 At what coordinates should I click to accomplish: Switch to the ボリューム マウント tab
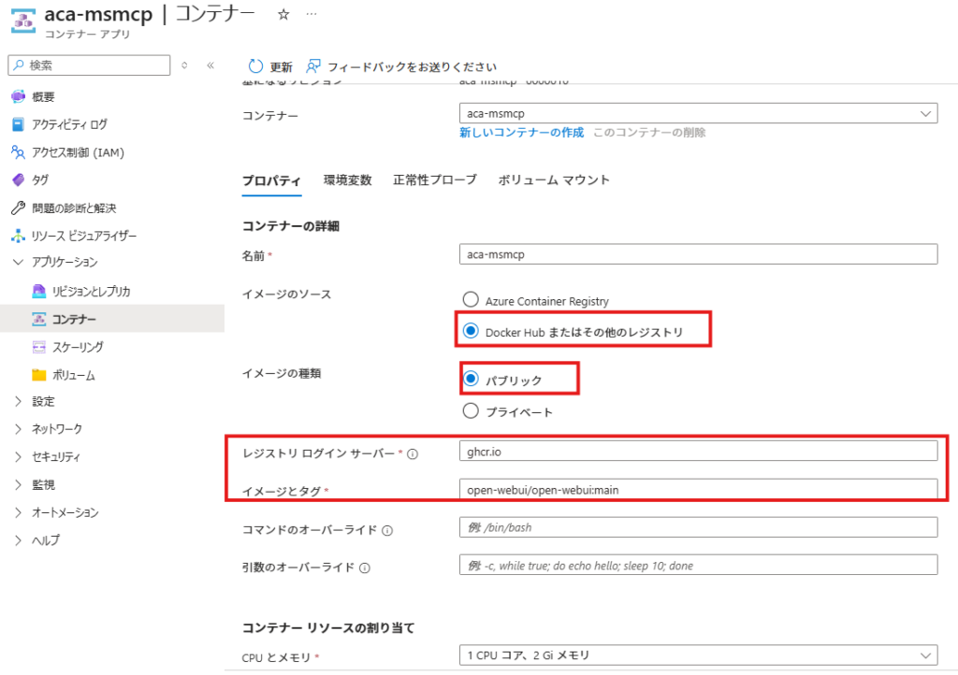(x=553, y=180)
